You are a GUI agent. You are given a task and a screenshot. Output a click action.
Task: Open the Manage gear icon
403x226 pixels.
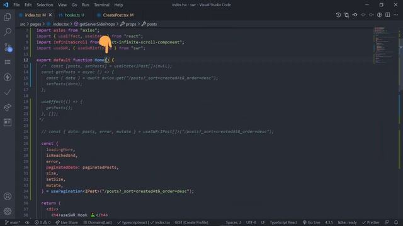click(8, 212)
